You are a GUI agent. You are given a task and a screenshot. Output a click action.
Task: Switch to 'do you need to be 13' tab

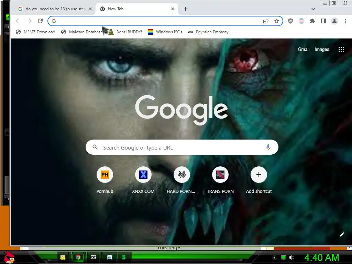(x=55, y=9)
